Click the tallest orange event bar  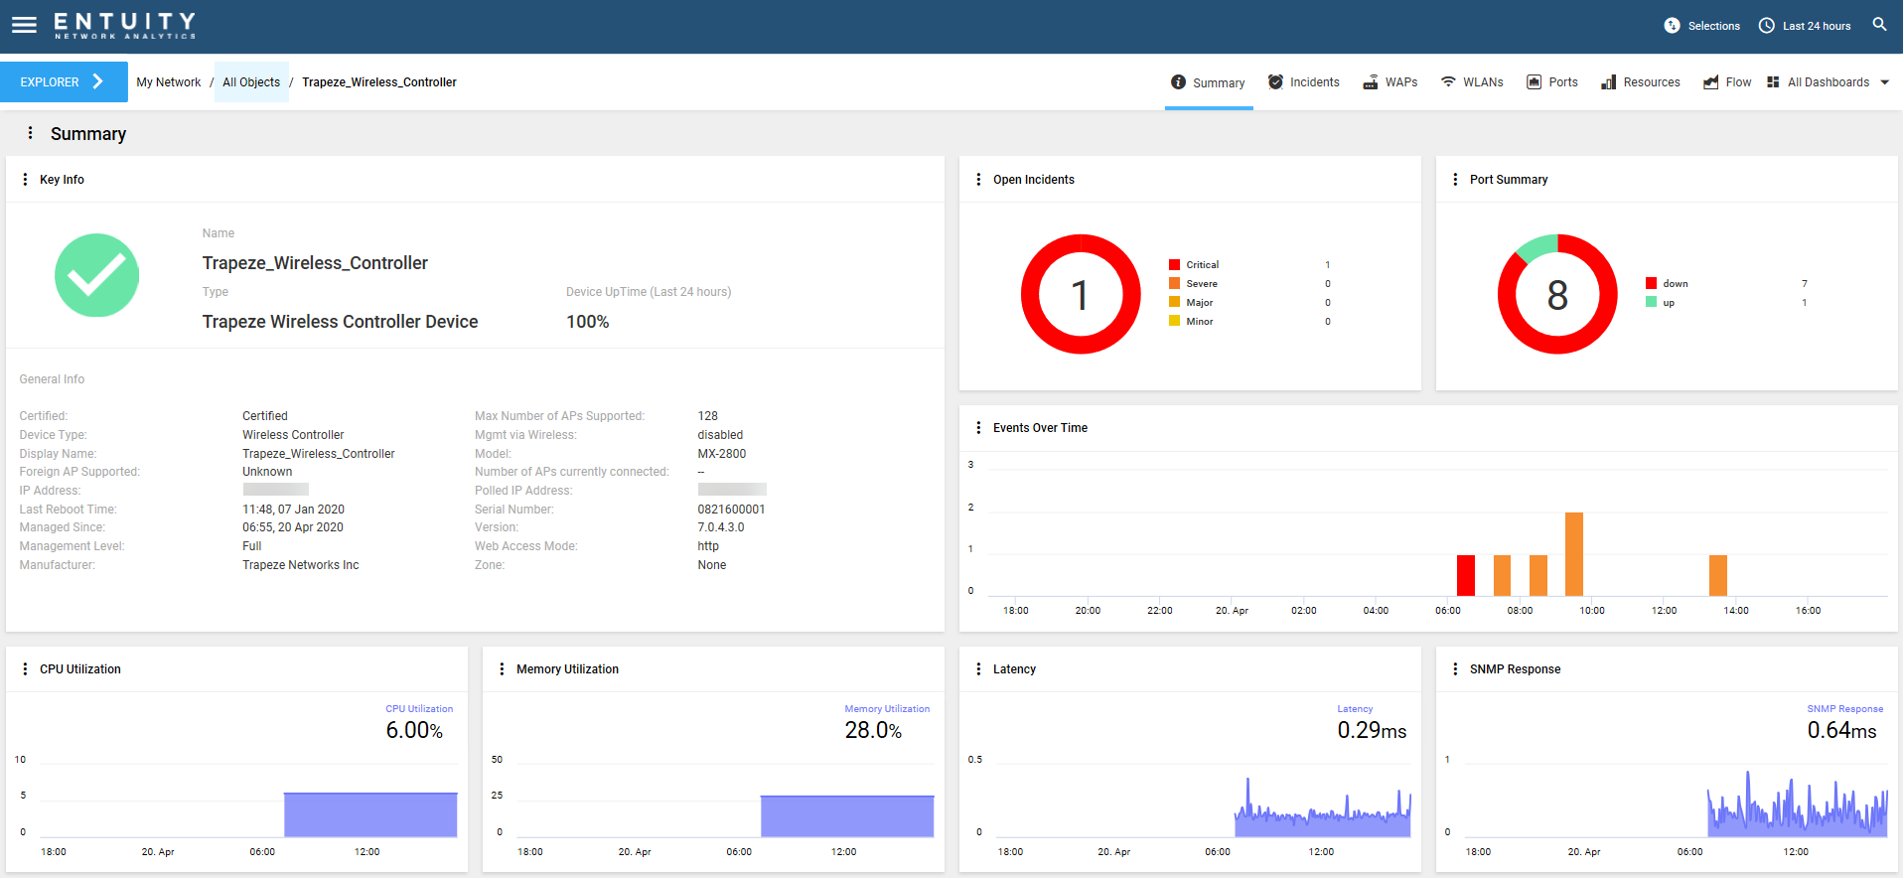point(1574,554)
